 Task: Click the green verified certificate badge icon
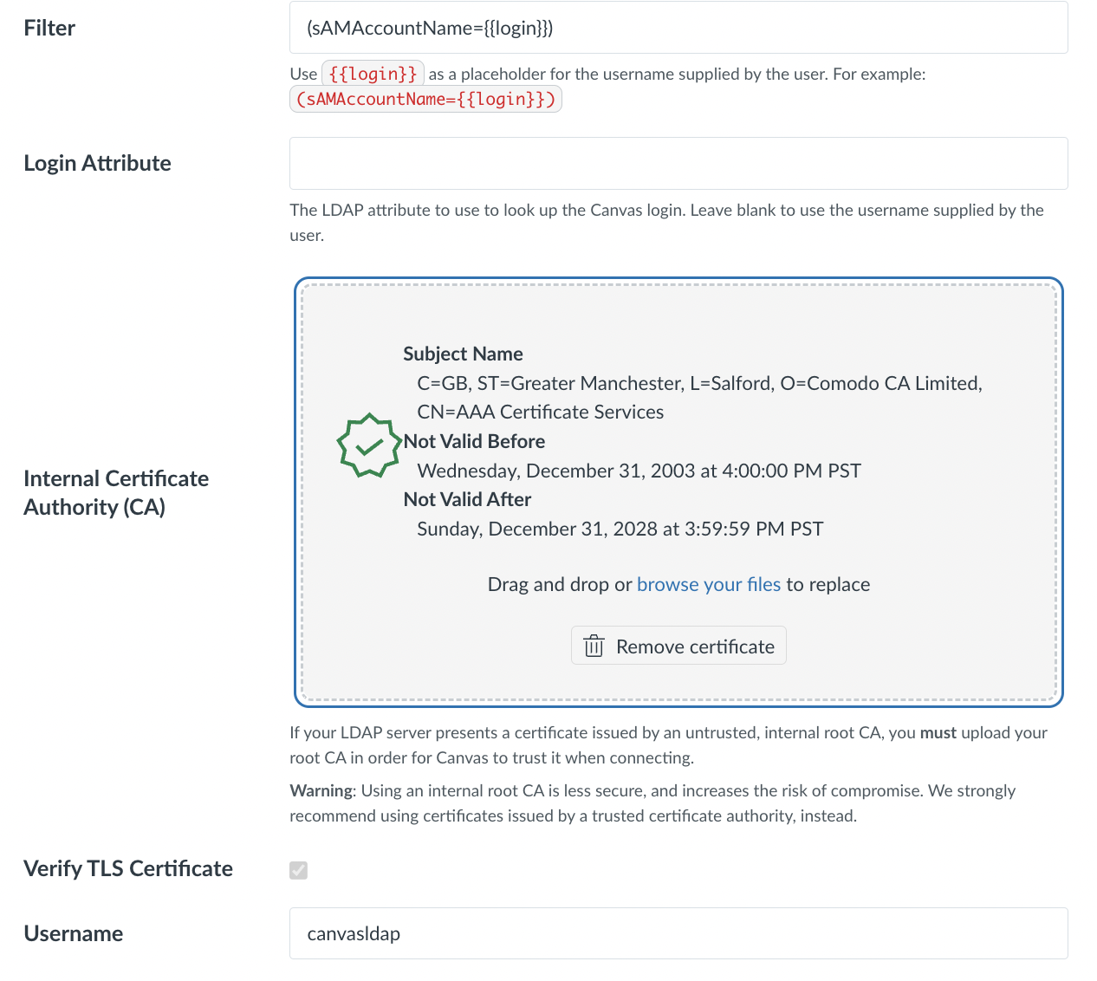(369, 445)
